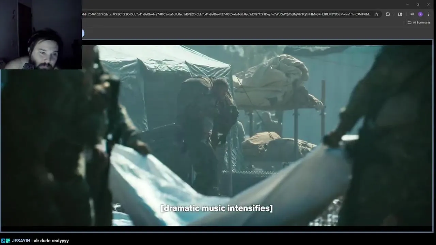This screenshot has width=436, height=245.
Task: Click chat message "alr dude realyyyy"
Action: (51, 241)
